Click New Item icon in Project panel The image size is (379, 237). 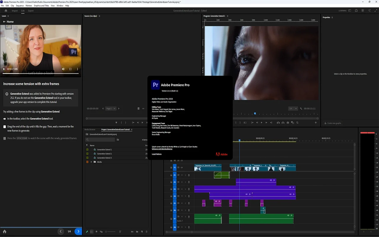click(x=142, y=232)
